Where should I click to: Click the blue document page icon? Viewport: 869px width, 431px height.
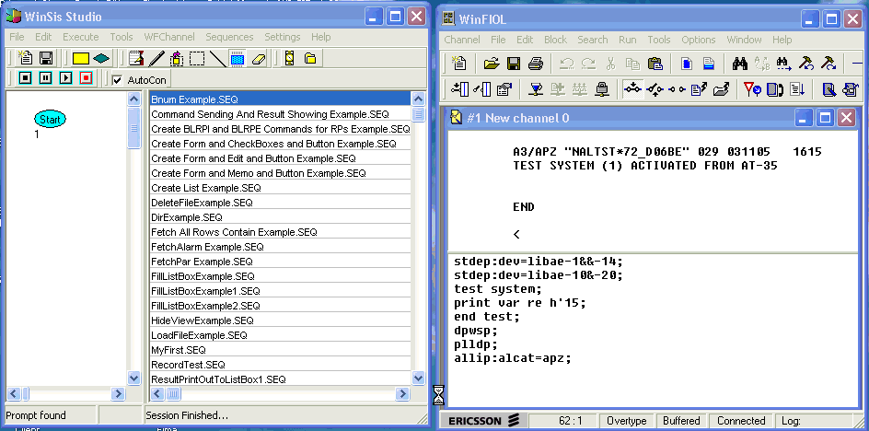coord(687,64)
